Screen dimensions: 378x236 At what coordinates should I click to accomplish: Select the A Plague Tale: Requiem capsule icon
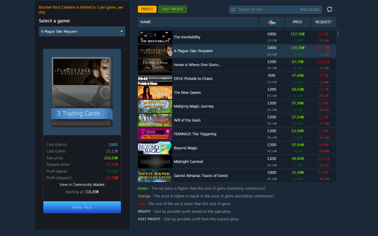[155, 51]
